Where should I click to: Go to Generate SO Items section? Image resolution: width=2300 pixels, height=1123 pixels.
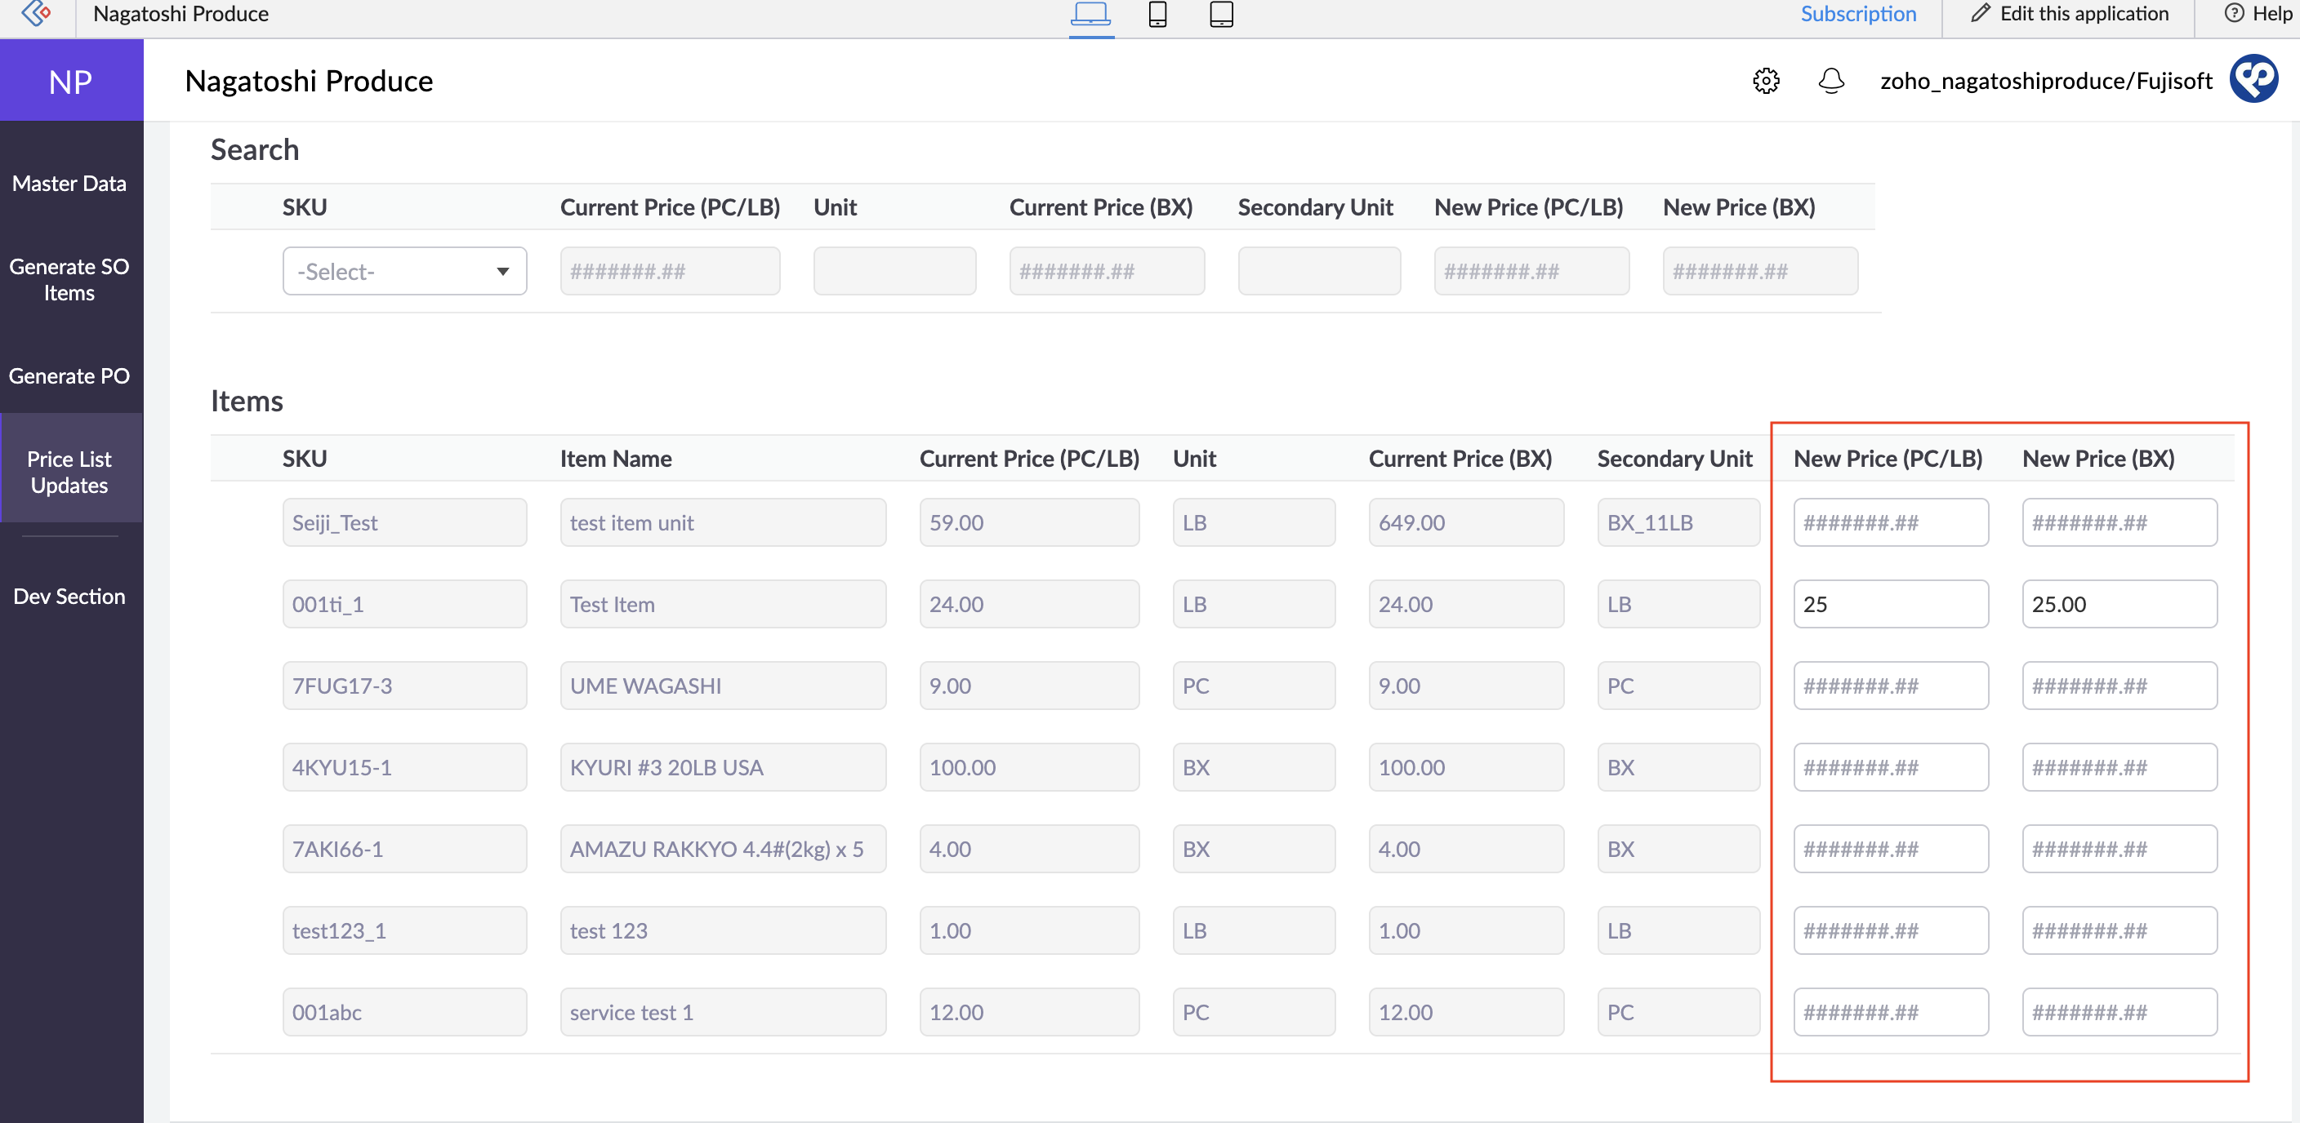click(x=69, y=279)
